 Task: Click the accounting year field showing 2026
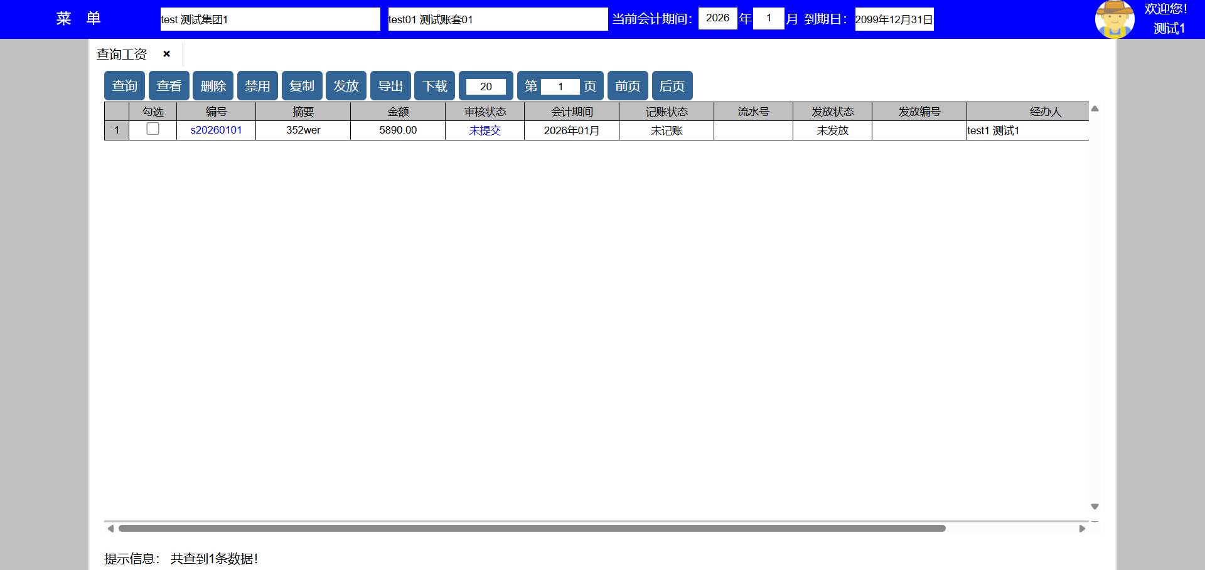pyautogui.click(x=717, y=18)
